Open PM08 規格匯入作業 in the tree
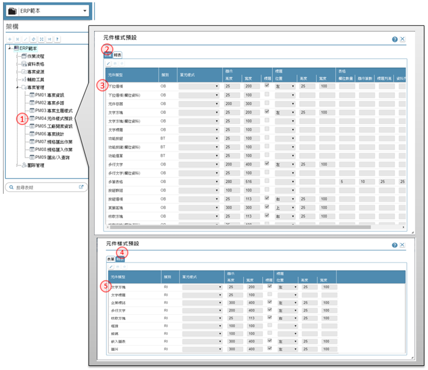This screenshot has height=370, width=428. tap(54, 150)
